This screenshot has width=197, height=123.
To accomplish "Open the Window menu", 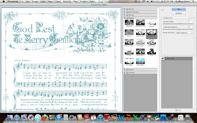I will pos(83,2).
